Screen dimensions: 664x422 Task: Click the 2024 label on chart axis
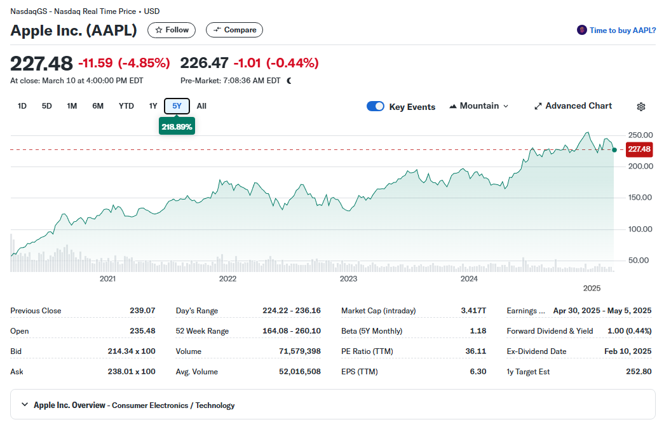(469, 279)
